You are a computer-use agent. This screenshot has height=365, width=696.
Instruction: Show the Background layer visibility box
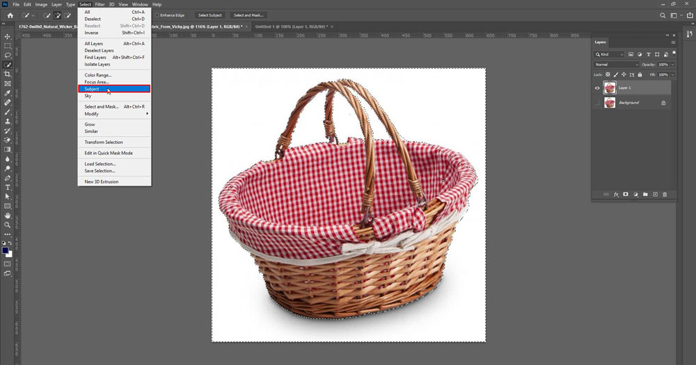tap(597, 103)
